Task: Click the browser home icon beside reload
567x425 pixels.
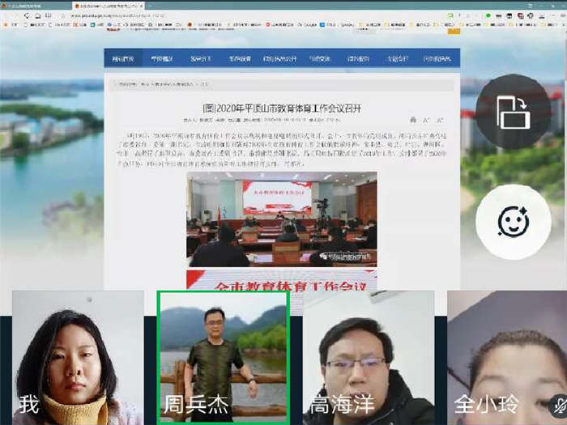Action: click(x=37, y=15)
